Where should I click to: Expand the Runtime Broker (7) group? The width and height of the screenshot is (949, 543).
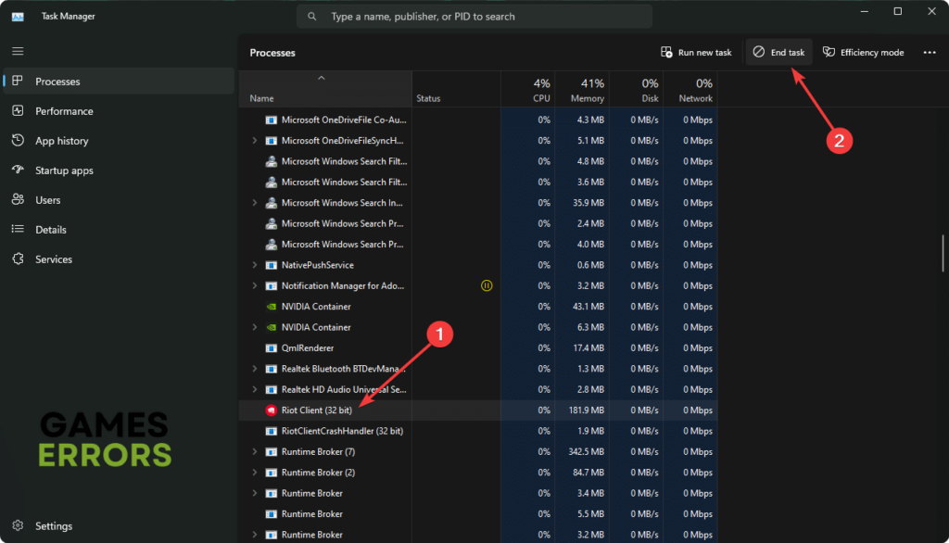click(256, 451)
